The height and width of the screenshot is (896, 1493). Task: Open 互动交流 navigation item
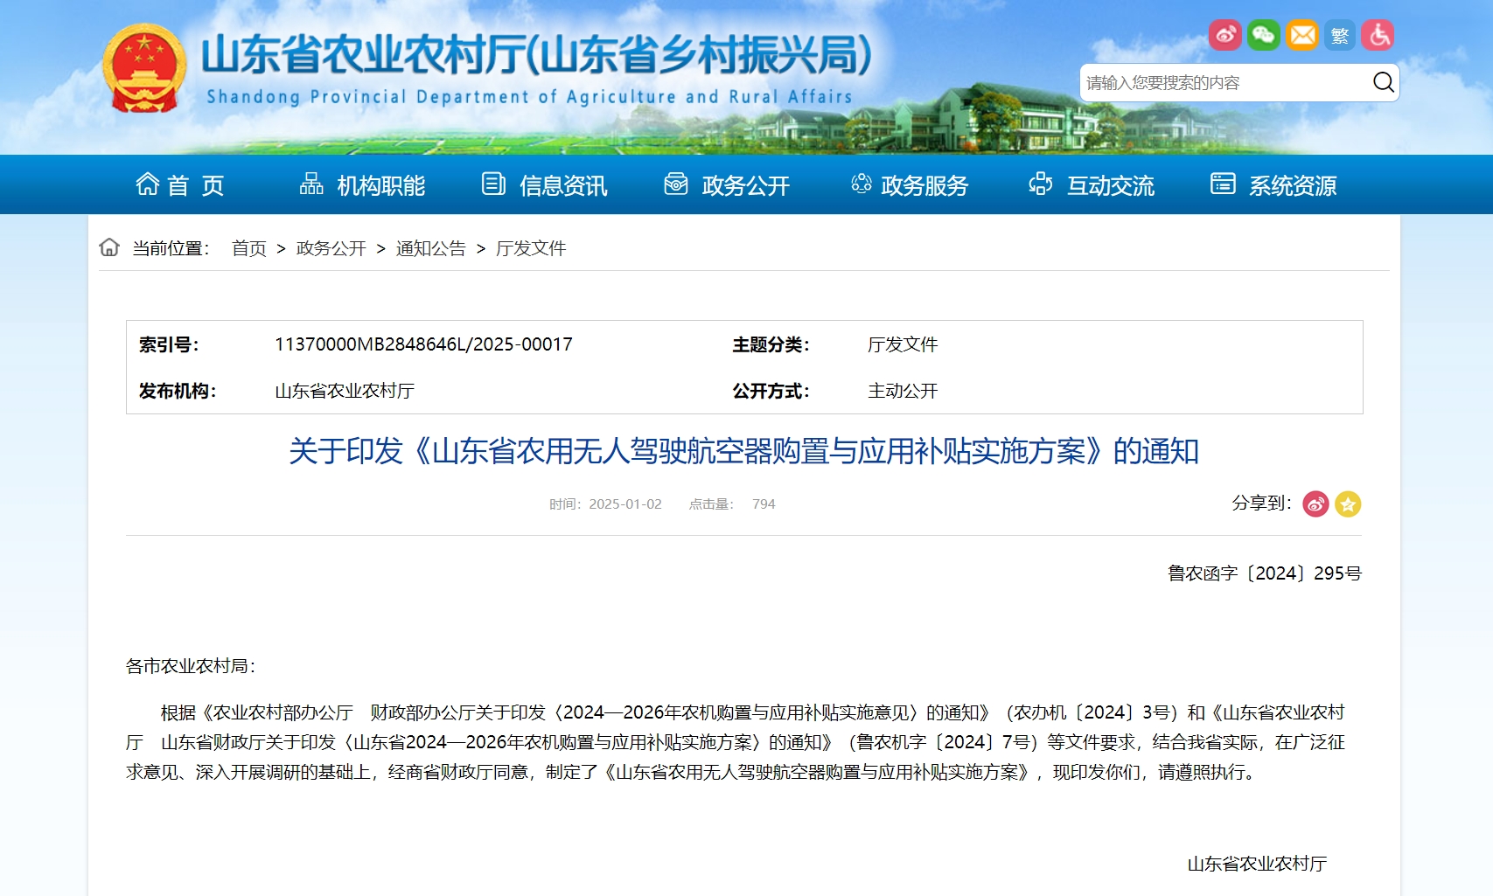1092,185
